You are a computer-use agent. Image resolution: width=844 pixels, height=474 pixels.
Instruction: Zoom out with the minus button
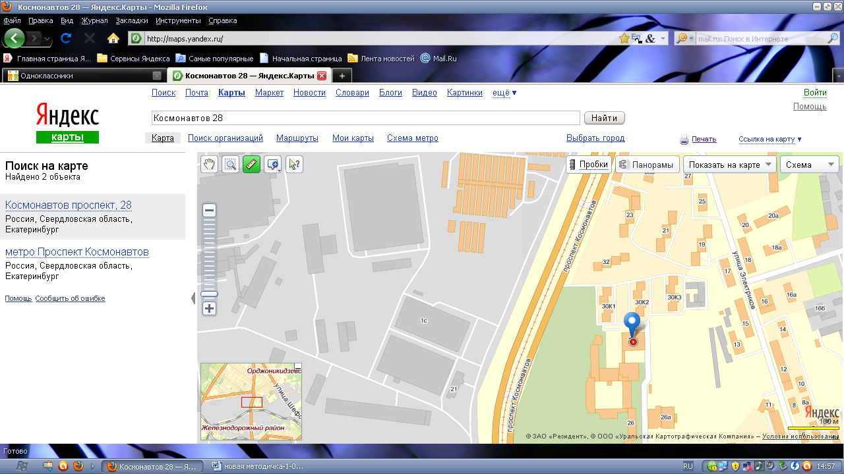pos(209,211)
